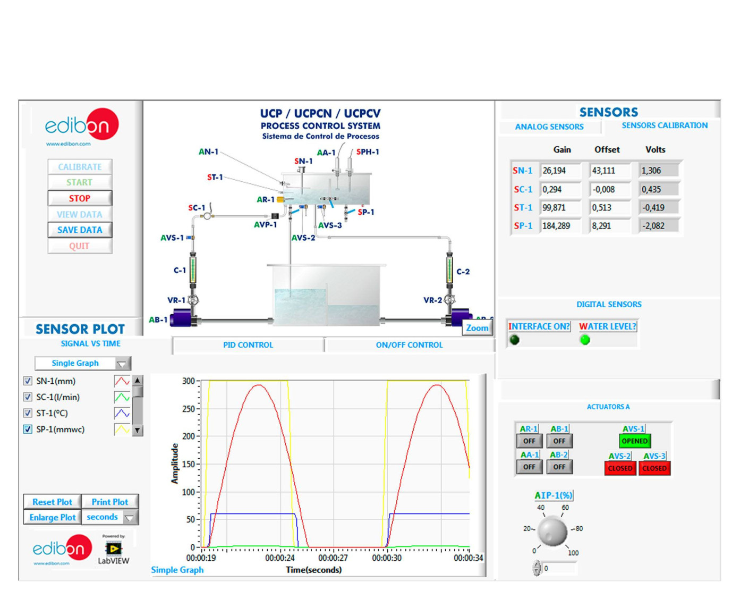Open the SENSORS CALIBRATION tab

pyautogui.click(x=664, y=125)
